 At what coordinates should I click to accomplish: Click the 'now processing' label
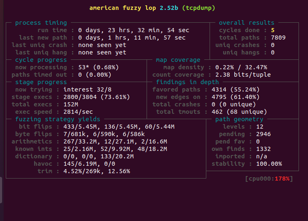coord(41,68)
